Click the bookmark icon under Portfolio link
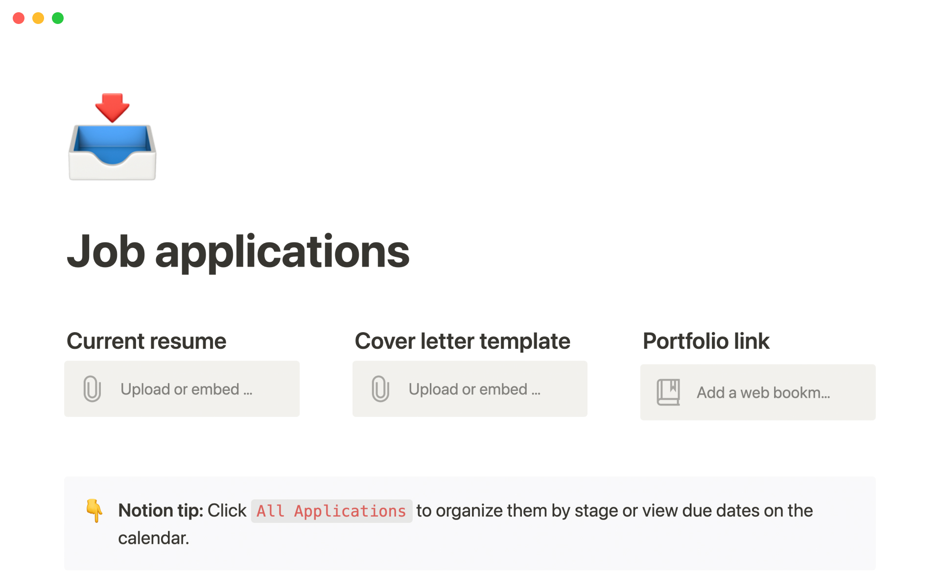The width and height of the screenshot is (940, 587). pyautogui.click(x=668, y=392)
